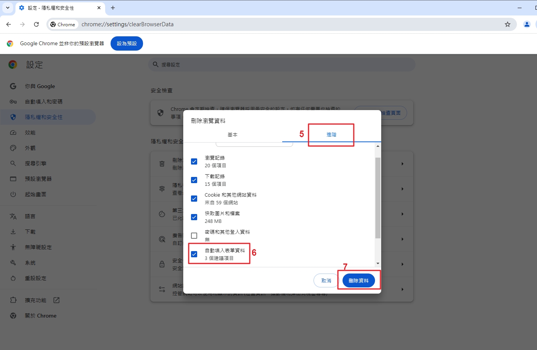Open the 效能 performance settings section
The width and height of the screenshot is (537, 350).
[30, 133]
